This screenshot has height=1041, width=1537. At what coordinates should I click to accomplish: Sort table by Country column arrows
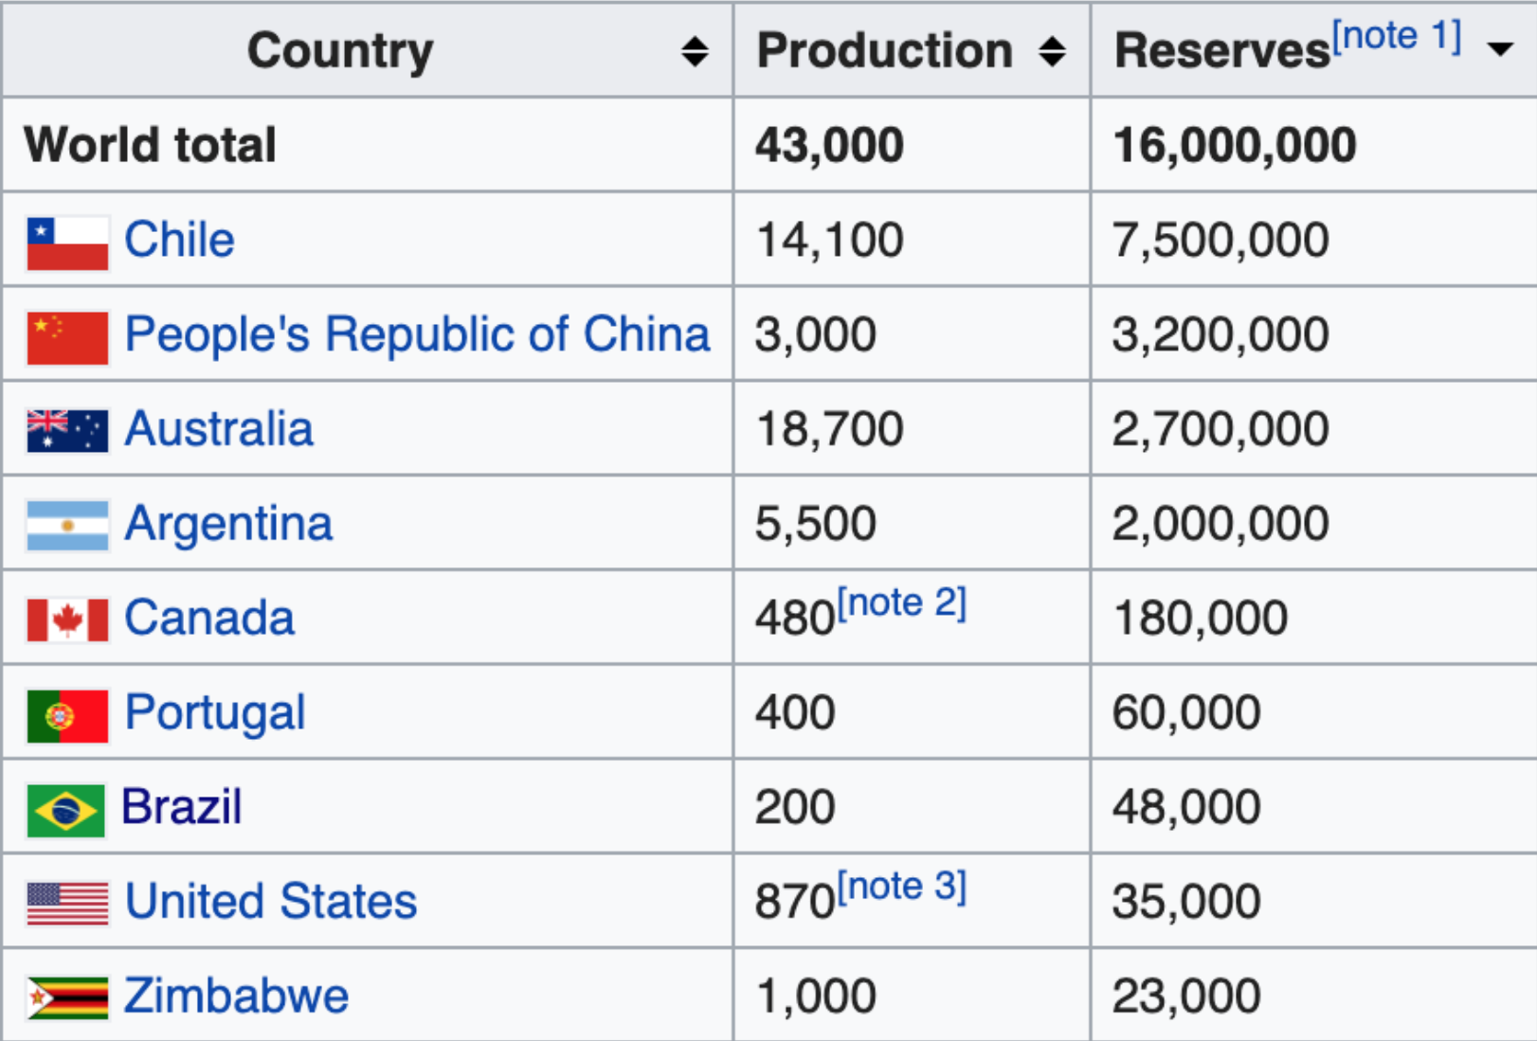click(x=695, y=51)
